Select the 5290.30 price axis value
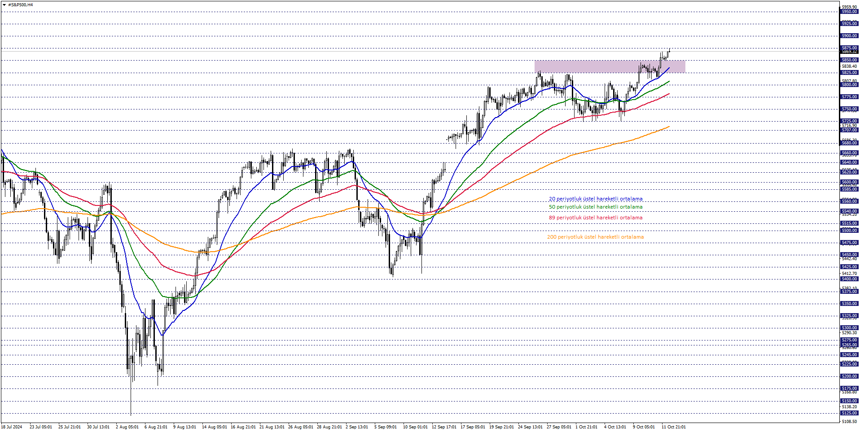This screenshot has height=432, width=860. tap(849, 333)
